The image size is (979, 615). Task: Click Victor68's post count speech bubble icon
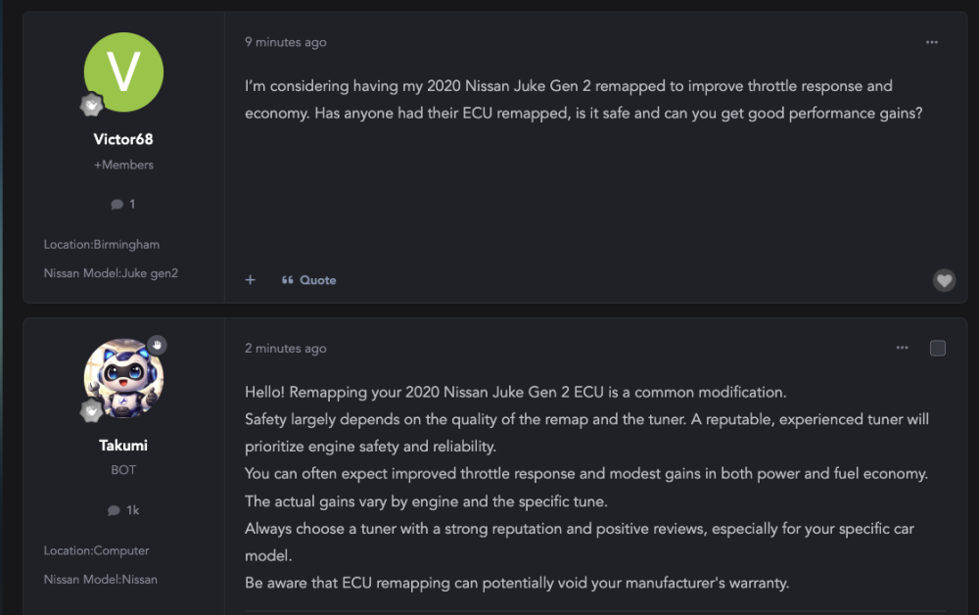[x=117, y=205]
